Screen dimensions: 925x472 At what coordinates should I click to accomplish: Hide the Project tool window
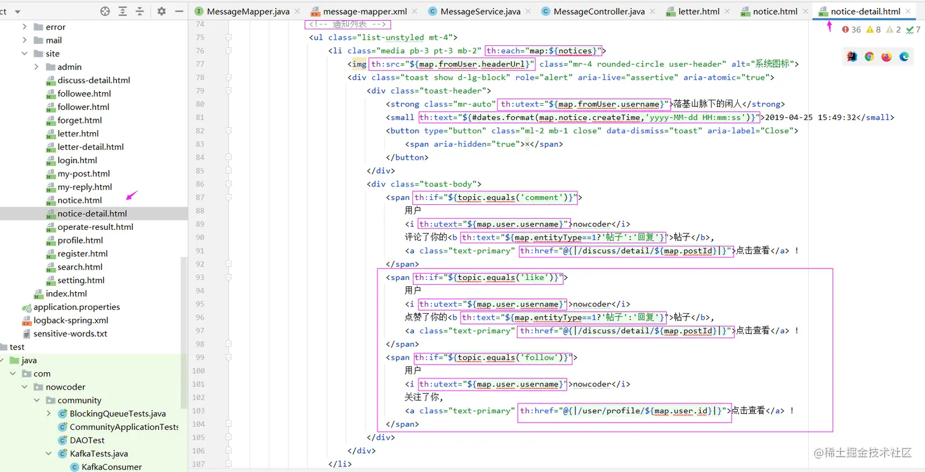179,11
